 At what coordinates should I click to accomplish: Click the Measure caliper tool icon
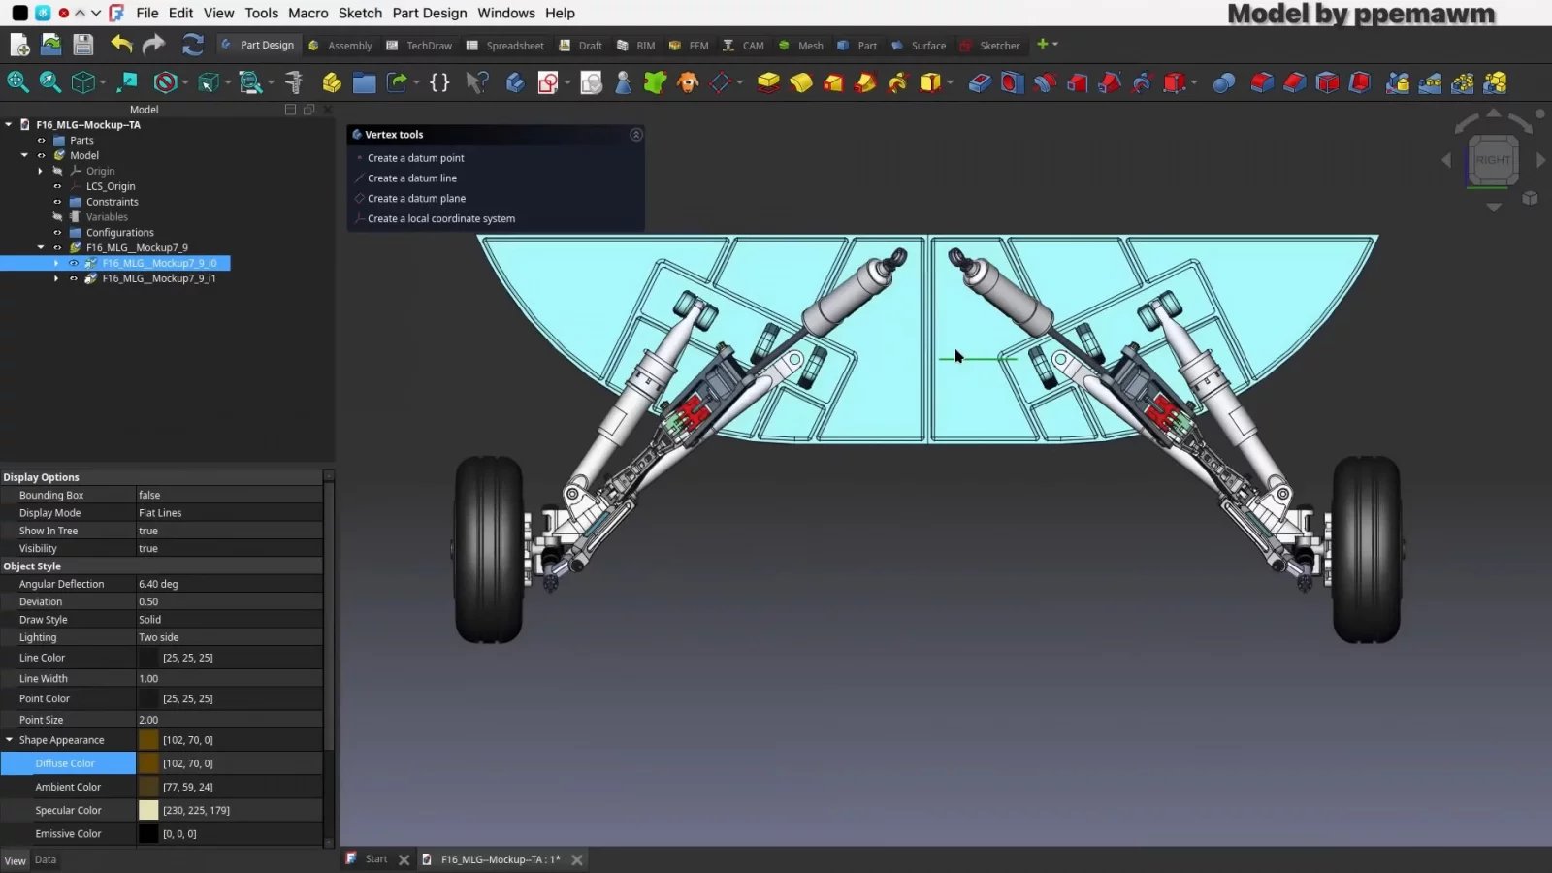point(294,82)
